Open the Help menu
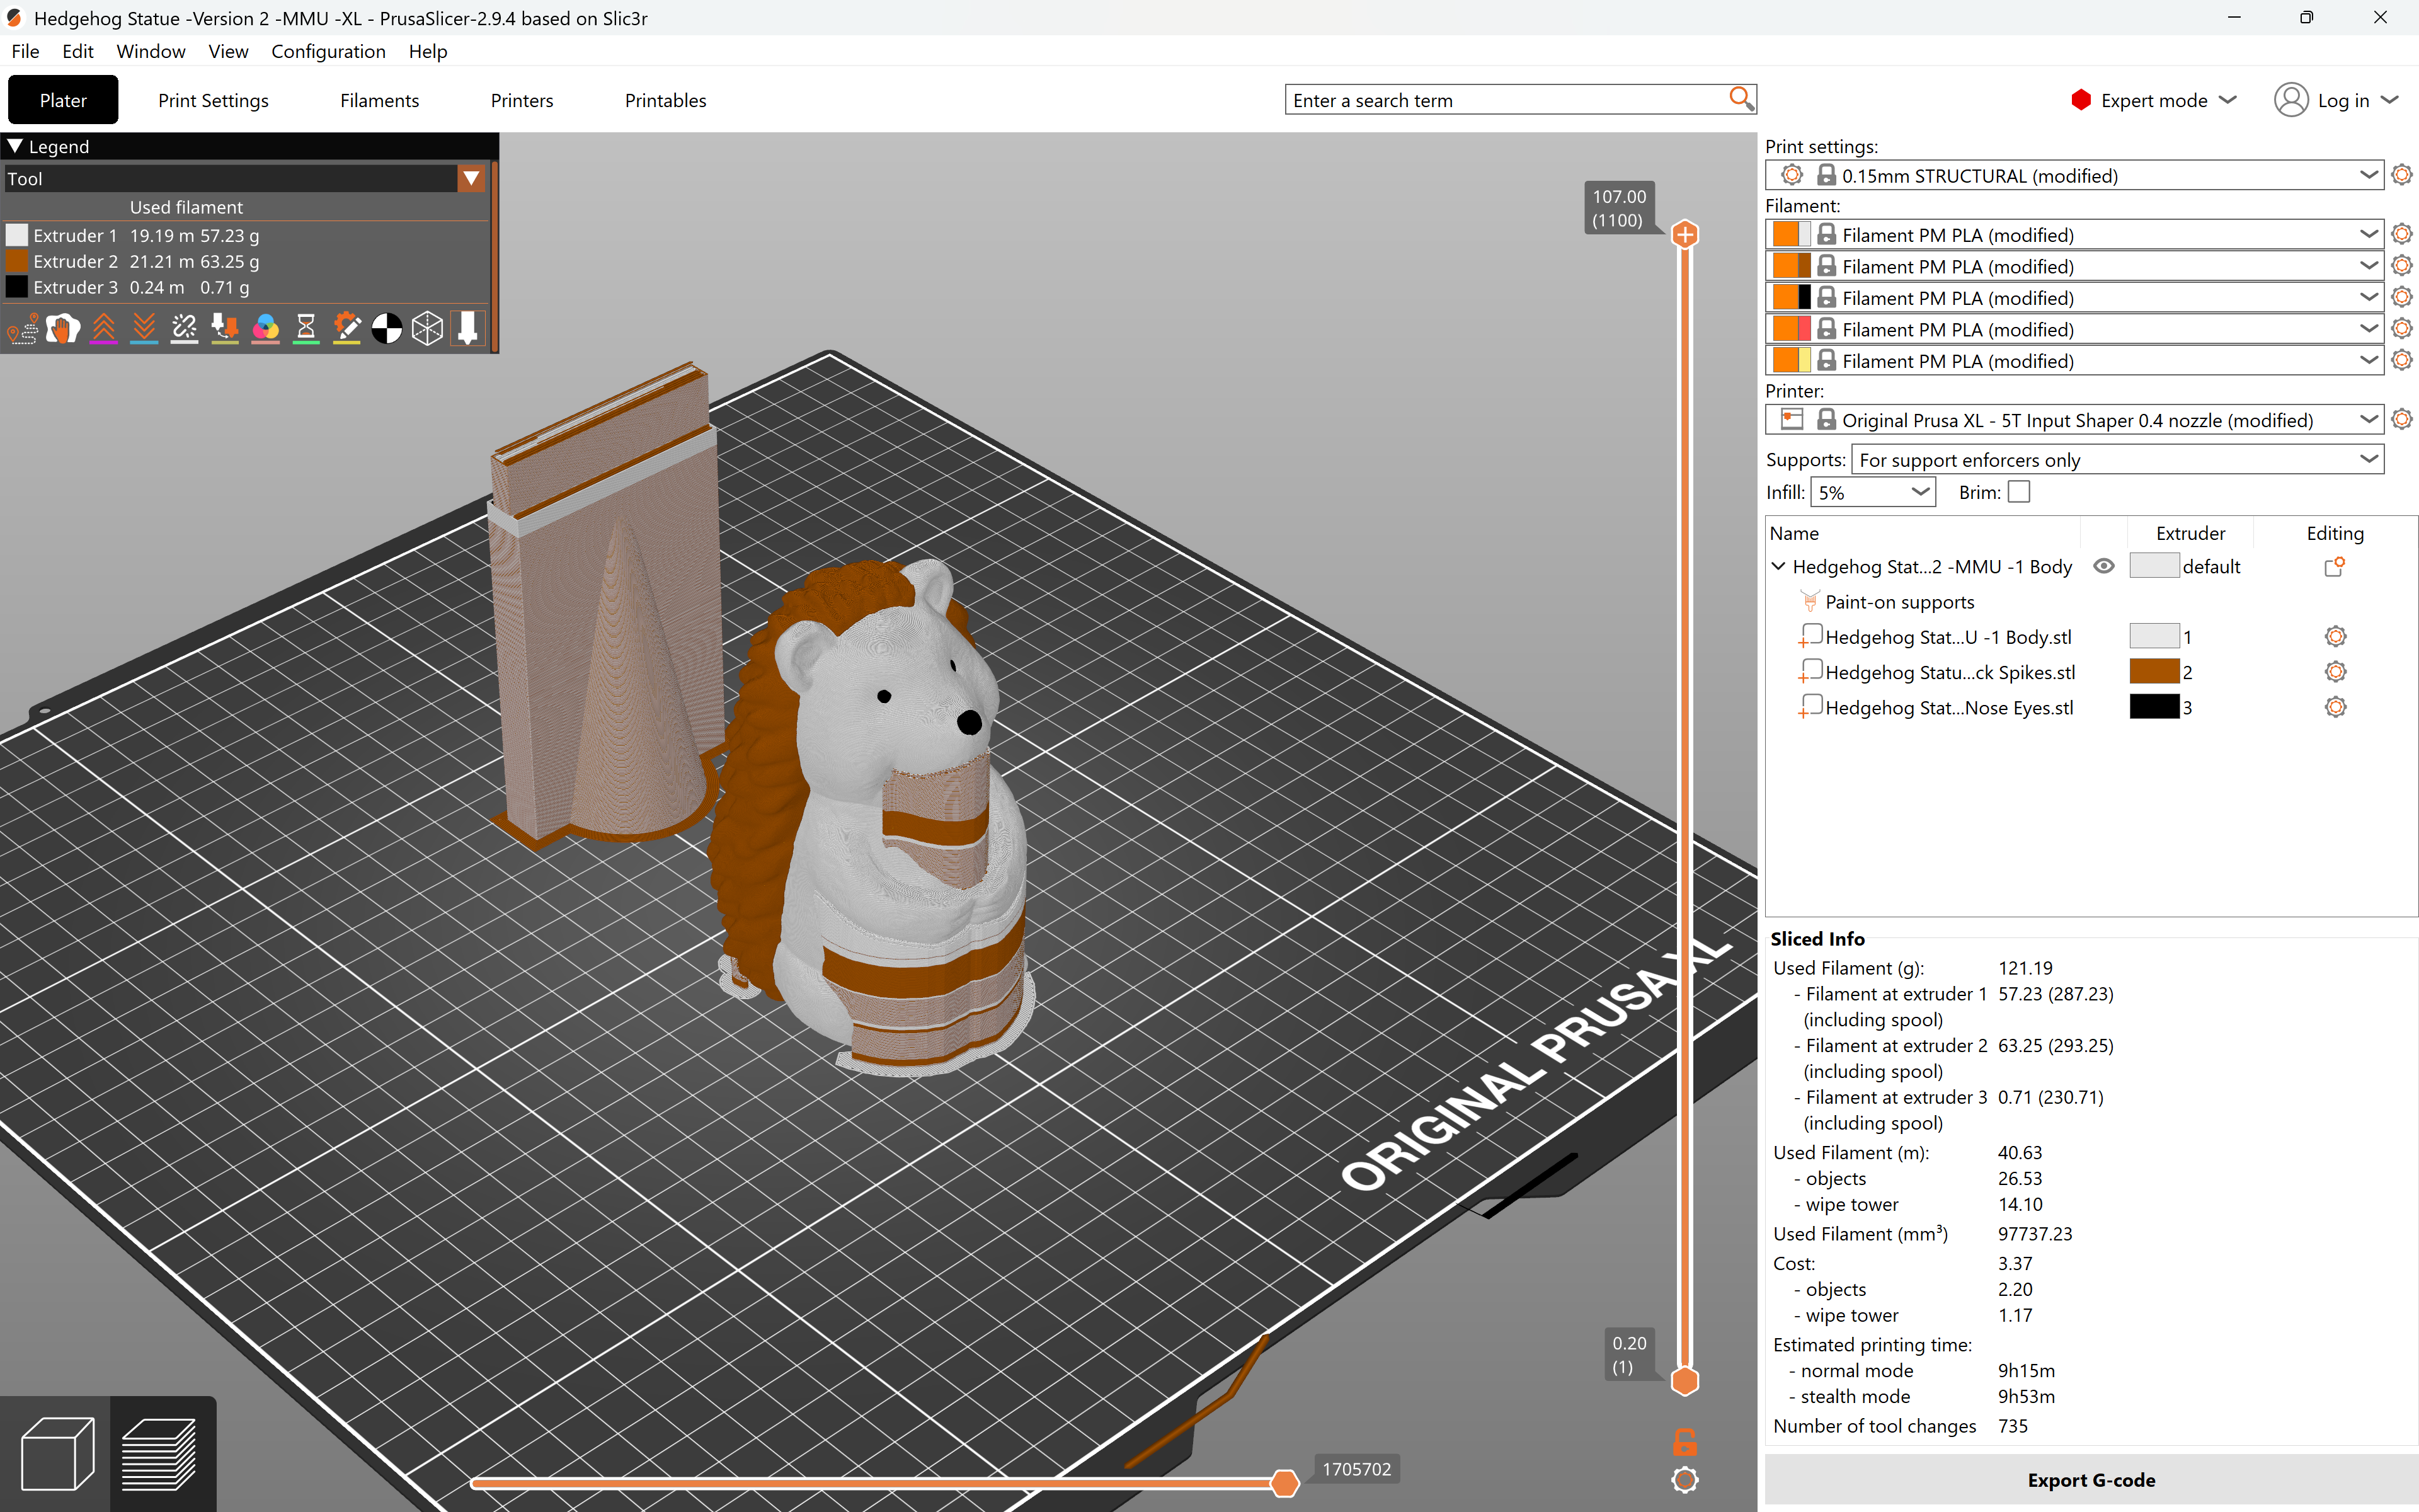 [x=427, y=51]
